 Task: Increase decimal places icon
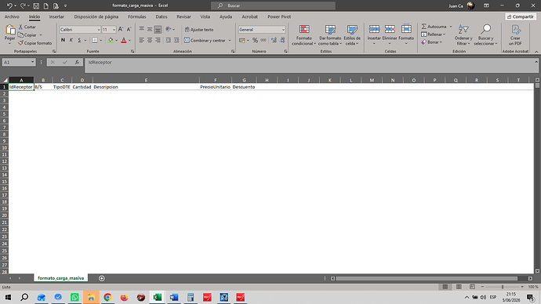(x=274, y=40)
